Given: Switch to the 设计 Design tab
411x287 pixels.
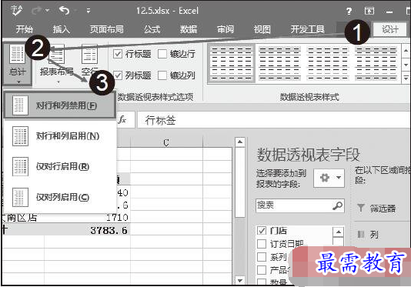Looking at the screenshot, I should (389, 29).
